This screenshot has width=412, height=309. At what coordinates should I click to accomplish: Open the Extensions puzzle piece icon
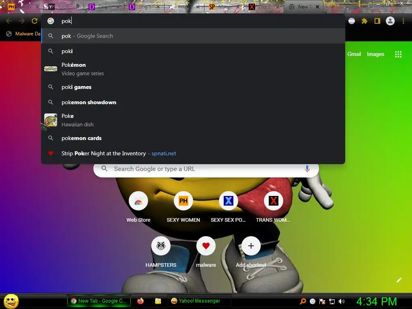pyautogui.click(x=364, y=21)
